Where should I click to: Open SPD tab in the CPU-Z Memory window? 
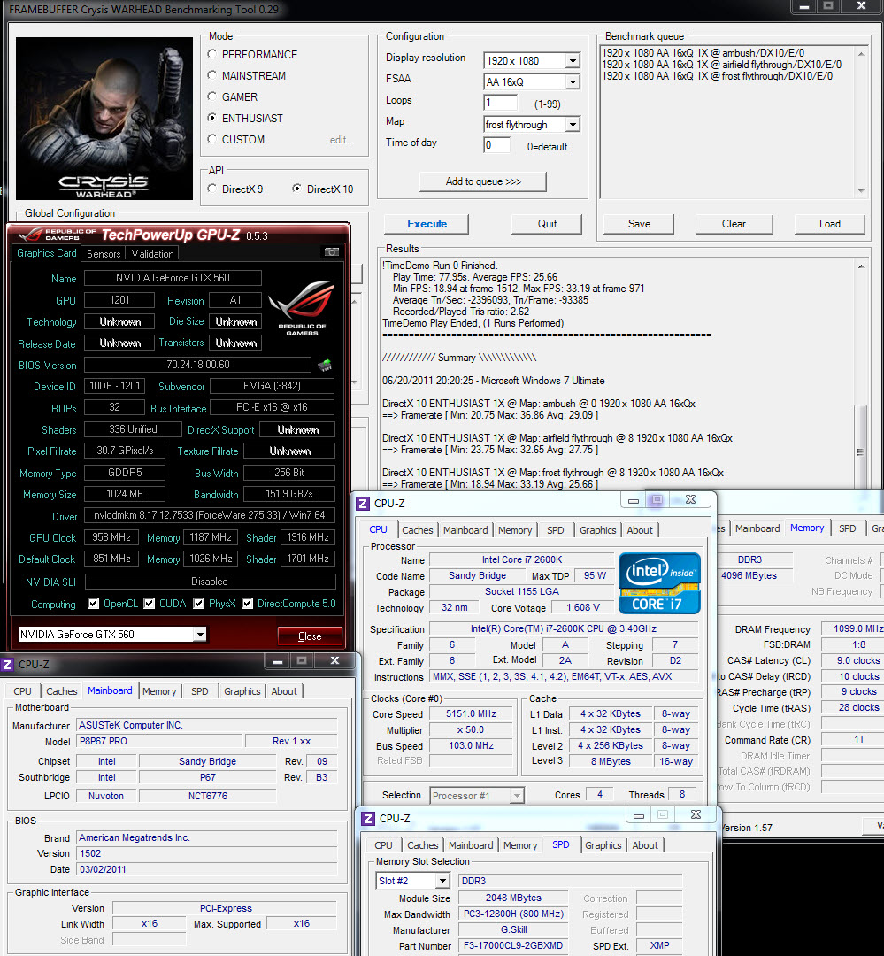(848, 528)
